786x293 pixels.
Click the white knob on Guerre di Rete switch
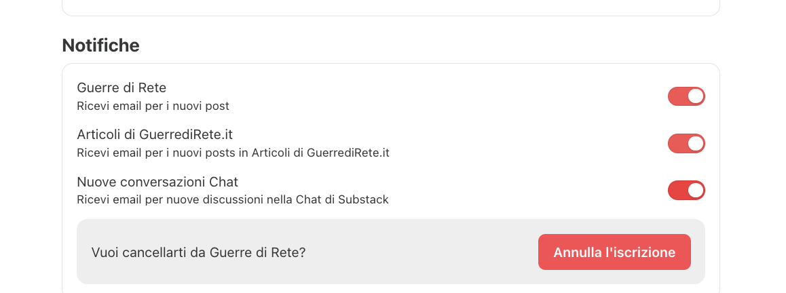(x=695, y=96)
